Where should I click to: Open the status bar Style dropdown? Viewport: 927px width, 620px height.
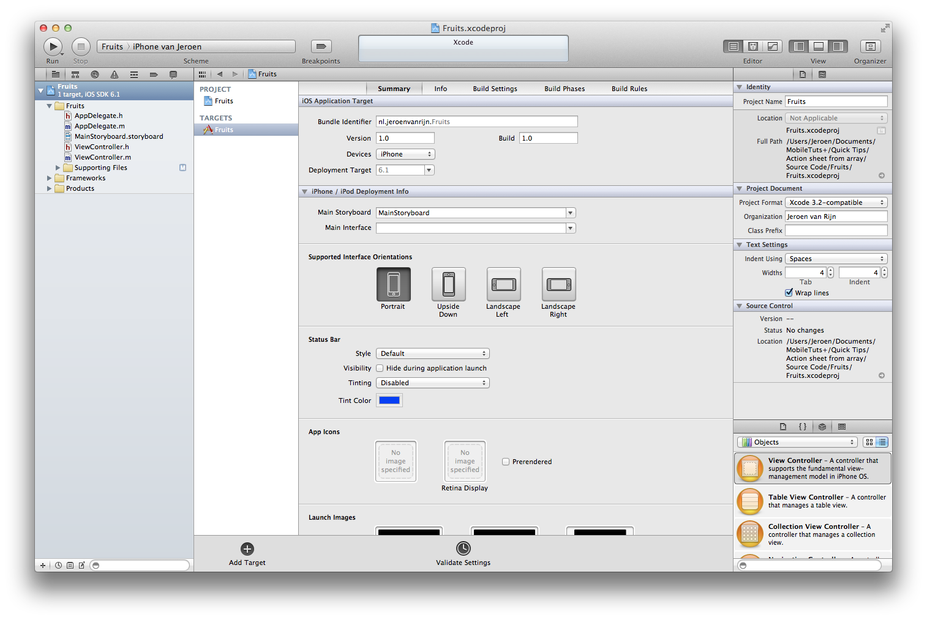(x=433, y=353)
